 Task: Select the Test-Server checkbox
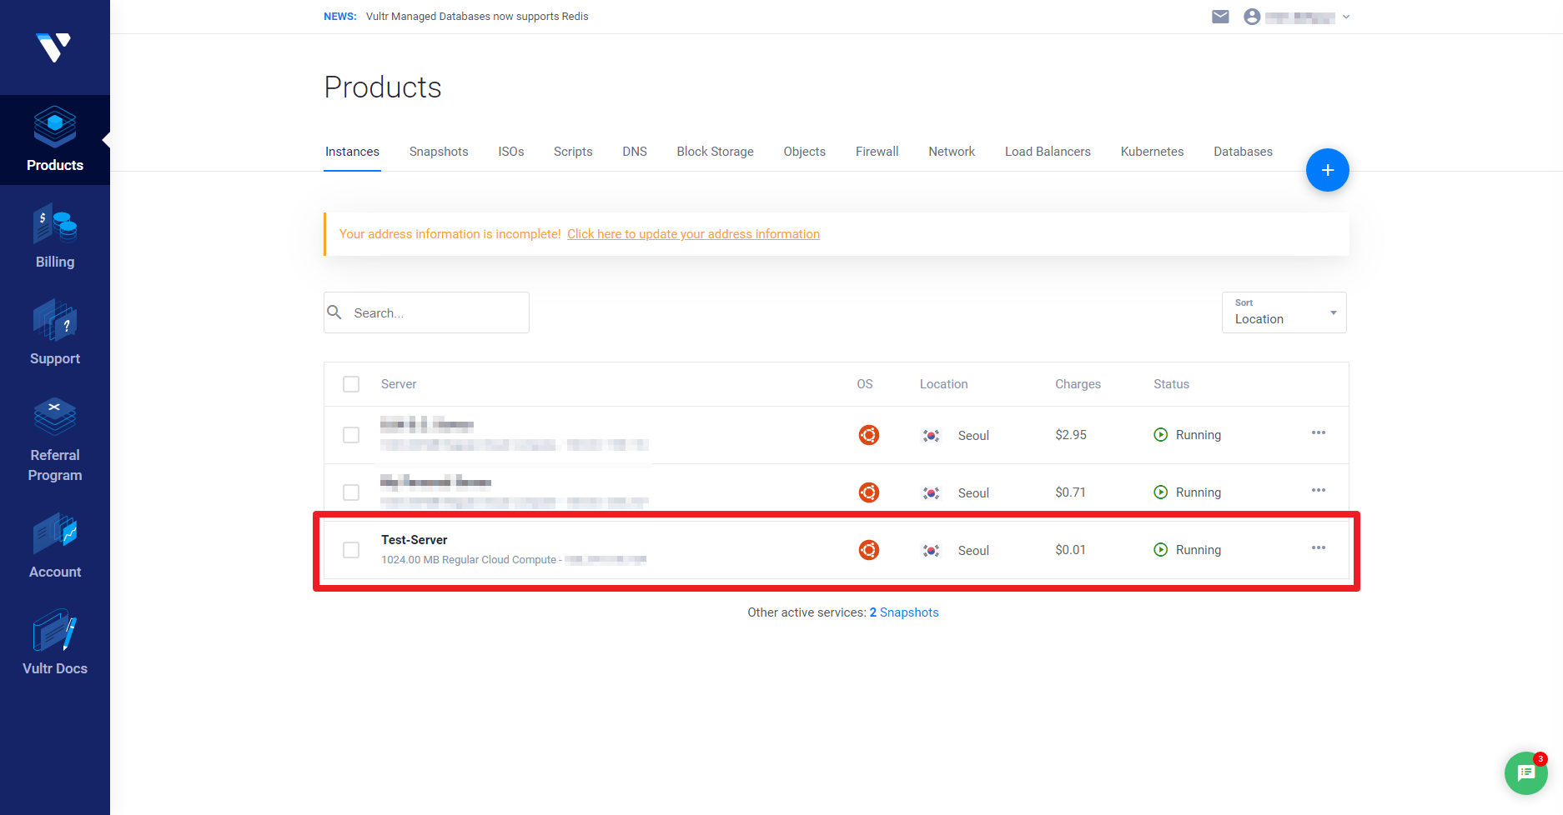click(351, 550)
